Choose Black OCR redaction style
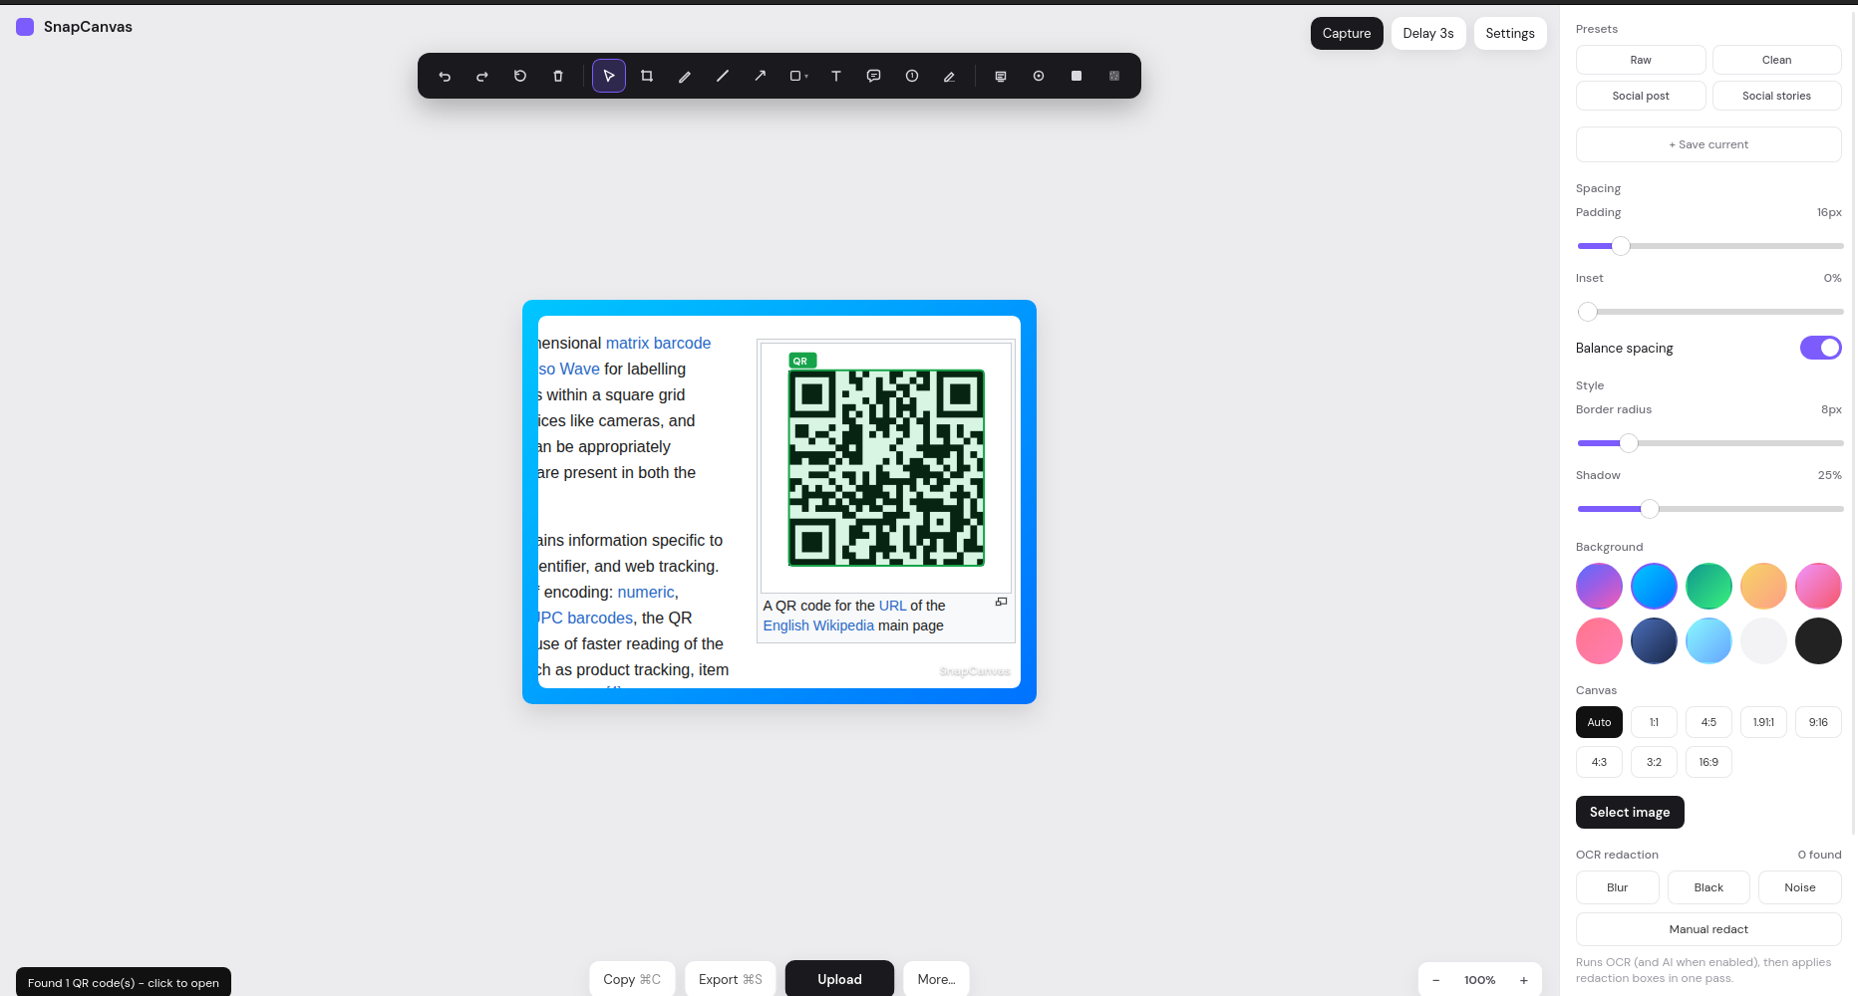The image size is (1858, 996). [1708, 887]
